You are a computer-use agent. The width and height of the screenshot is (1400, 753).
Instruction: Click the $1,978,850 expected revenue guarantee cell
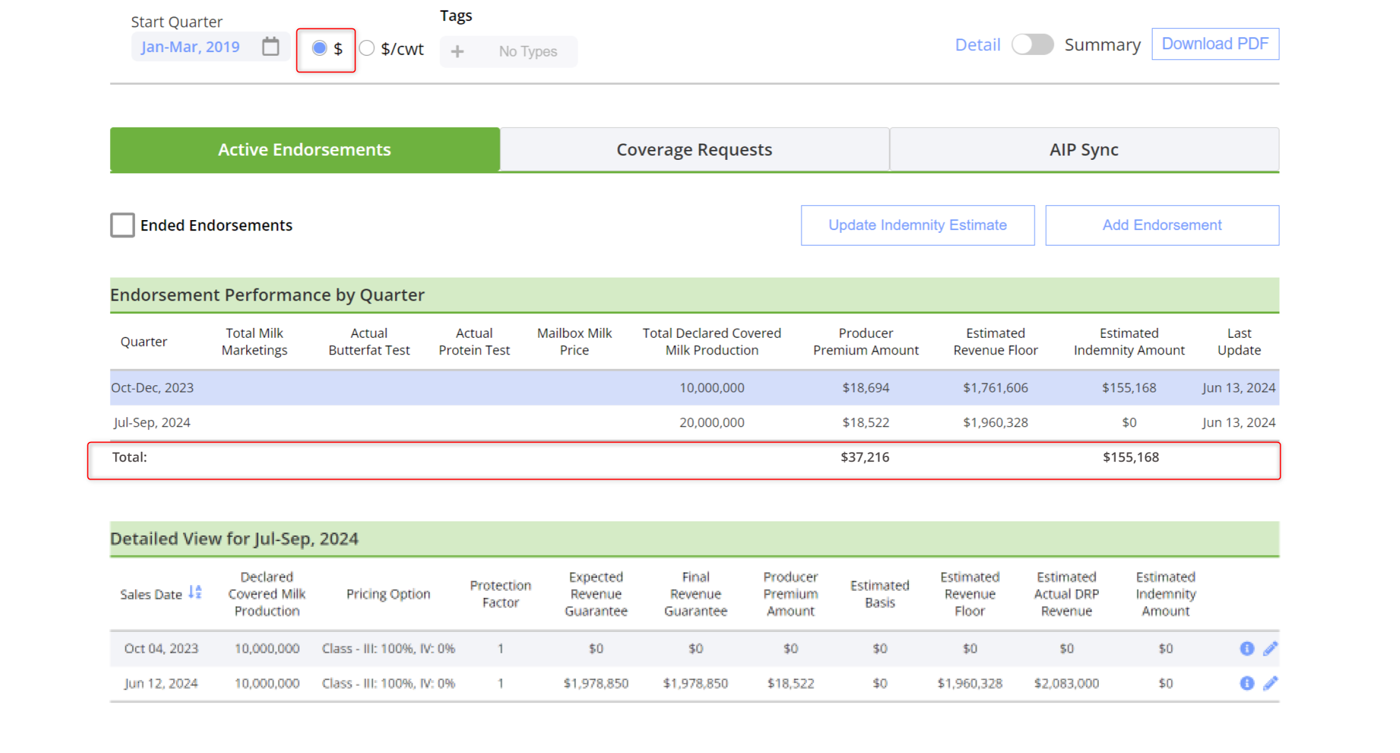(x=596, y=683)
